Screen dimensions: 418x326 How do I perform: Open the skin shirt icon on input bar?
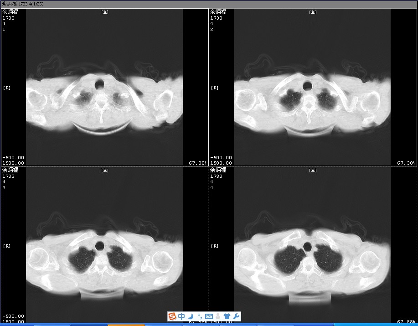coord(227,316)
